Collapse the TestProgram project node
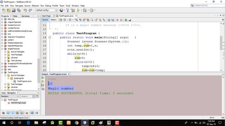Screen dimensions: 225x126 (2, 72)
